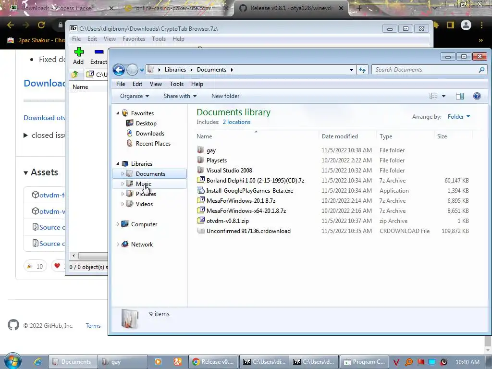Toggle the preview pane icon
The height and width of the screenshot is (369, 492).
point(460,96)
